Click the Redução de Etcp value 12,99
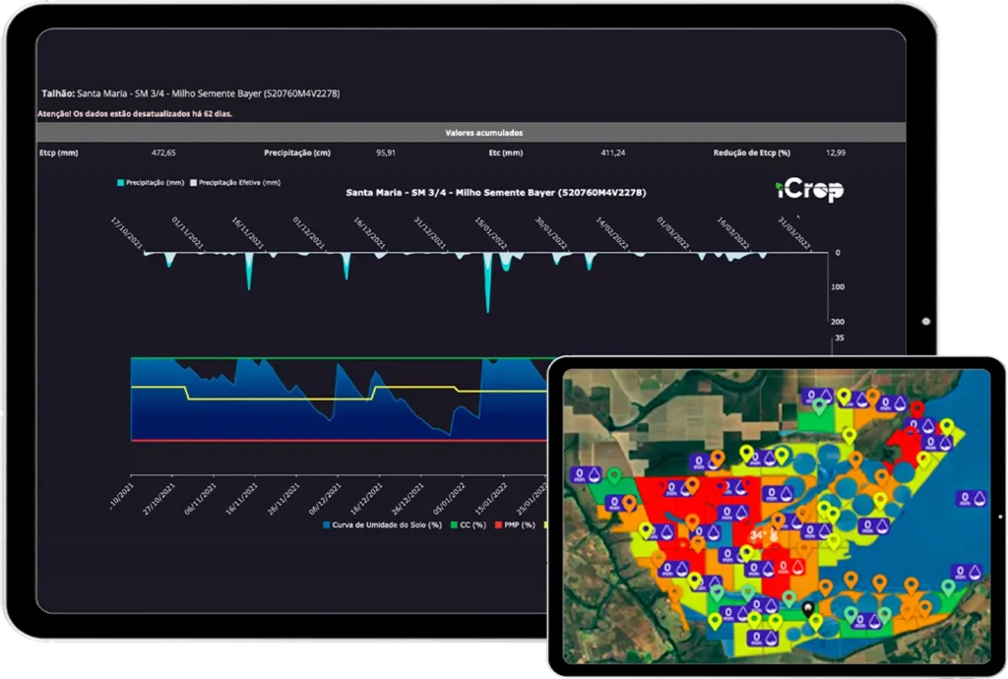1008x679 pixels. point(835,154)
